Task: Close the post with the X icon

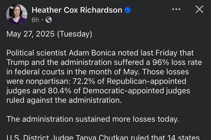Action: (199, 9)
